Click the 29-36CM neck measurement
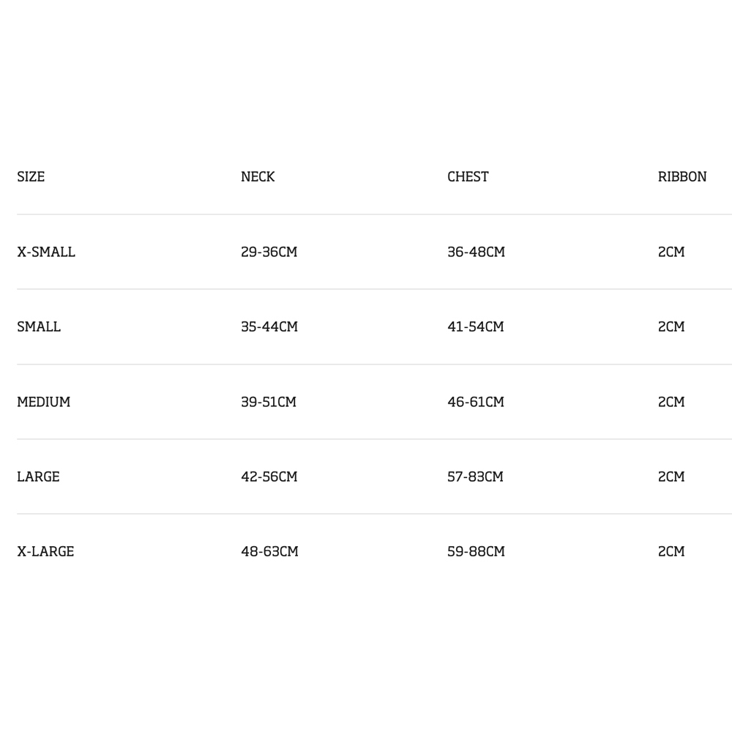The width and height of the screenshot is (732, 732). [x=269, y=252]
